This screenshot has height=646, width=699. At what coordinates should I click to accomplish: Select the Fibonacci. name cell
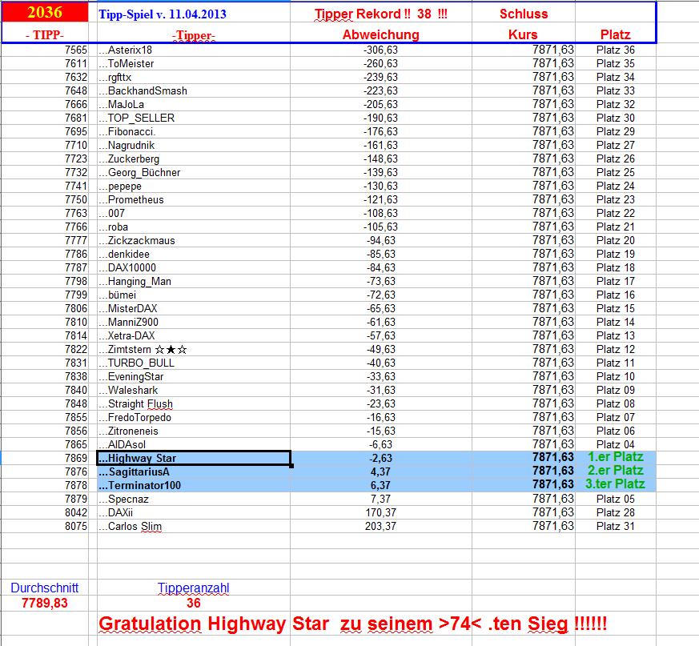(x=194, y=131)
